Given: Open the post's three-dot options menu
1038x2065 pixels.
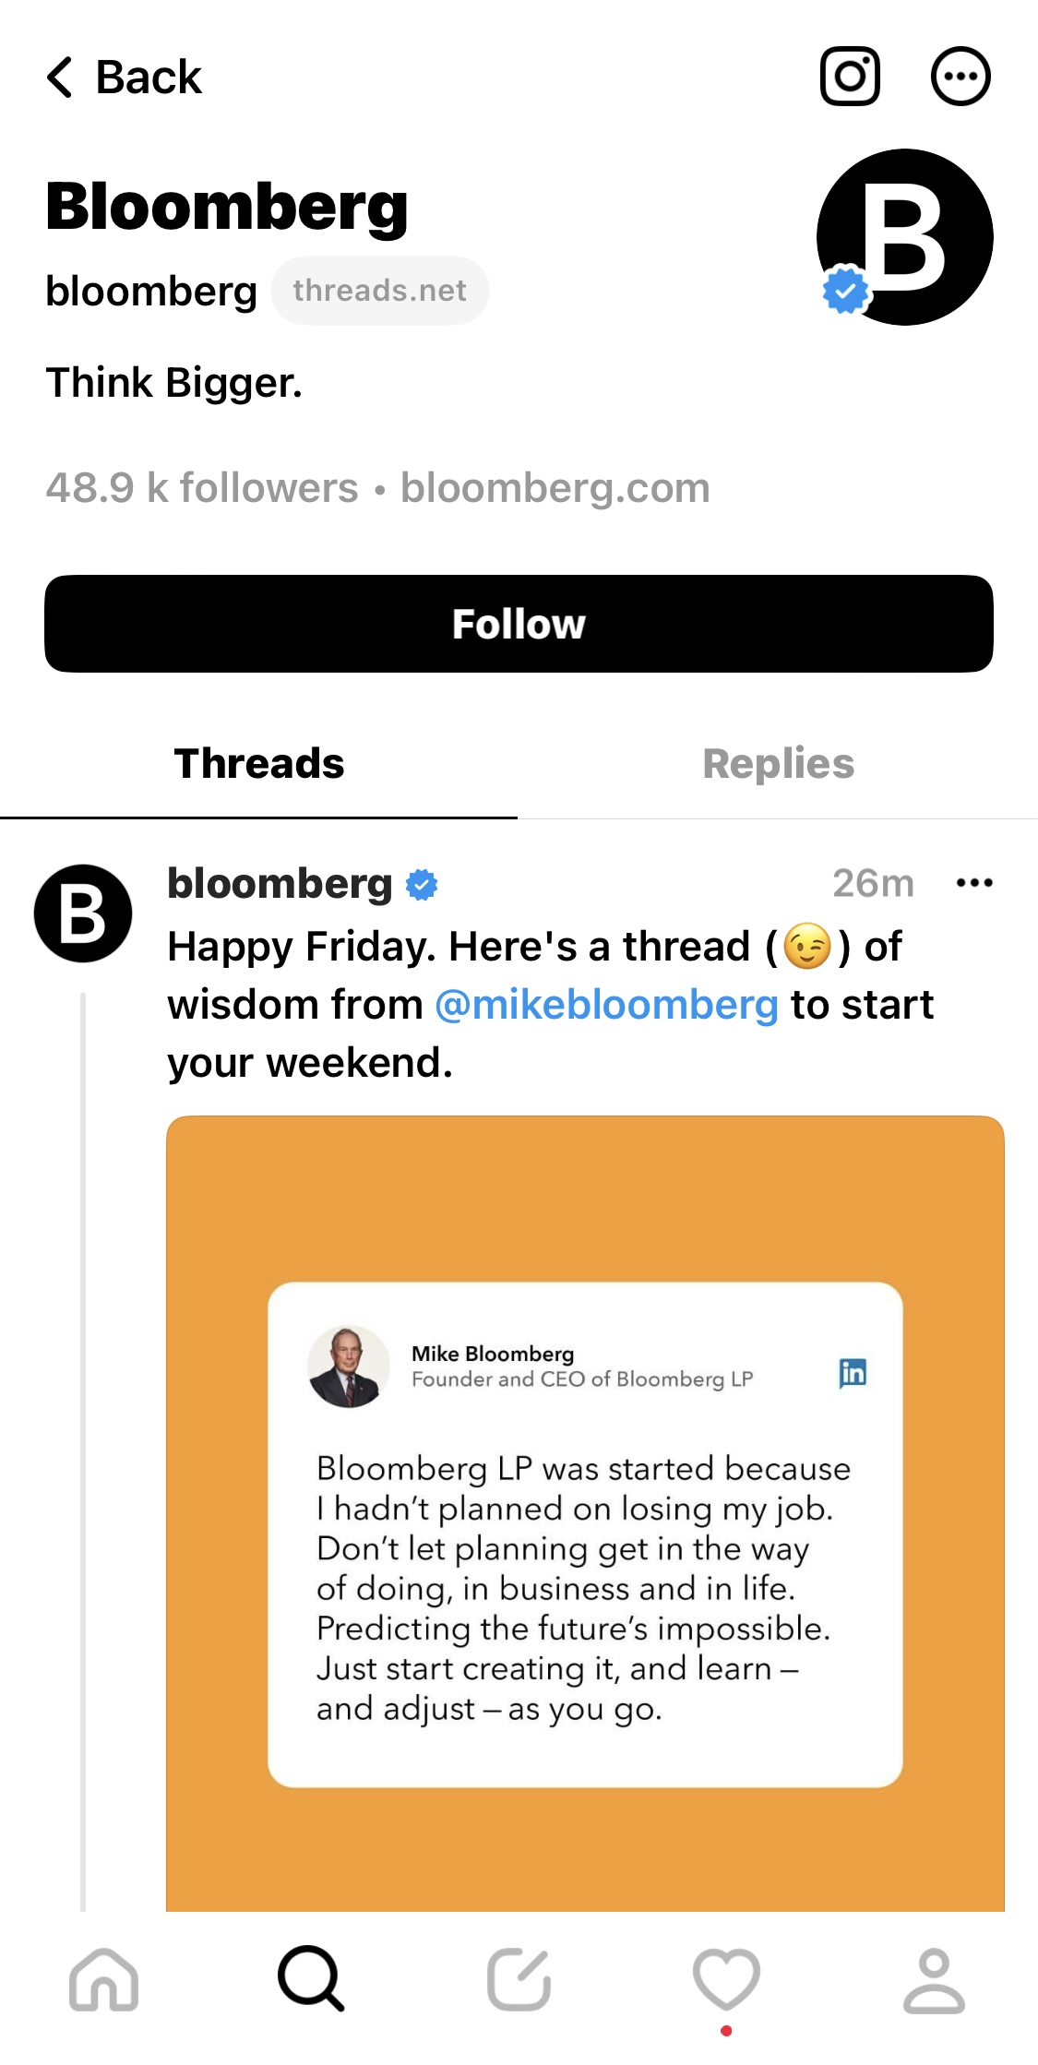Looking at the screenshot, I should point(973,883).
